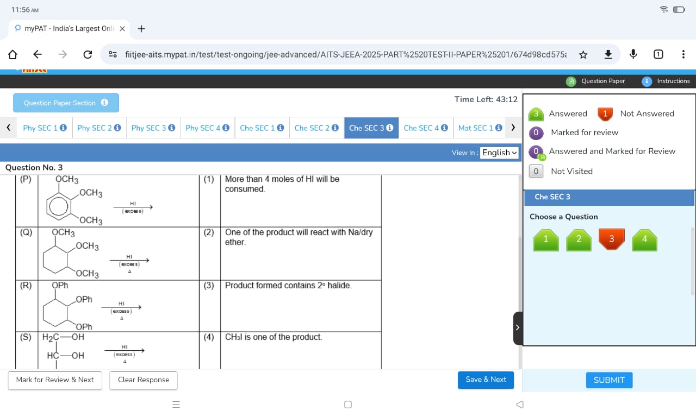696x417 pixels.
Task: Navigate forward in the browser
Action: pyautogui.click(x=63, y=54)
